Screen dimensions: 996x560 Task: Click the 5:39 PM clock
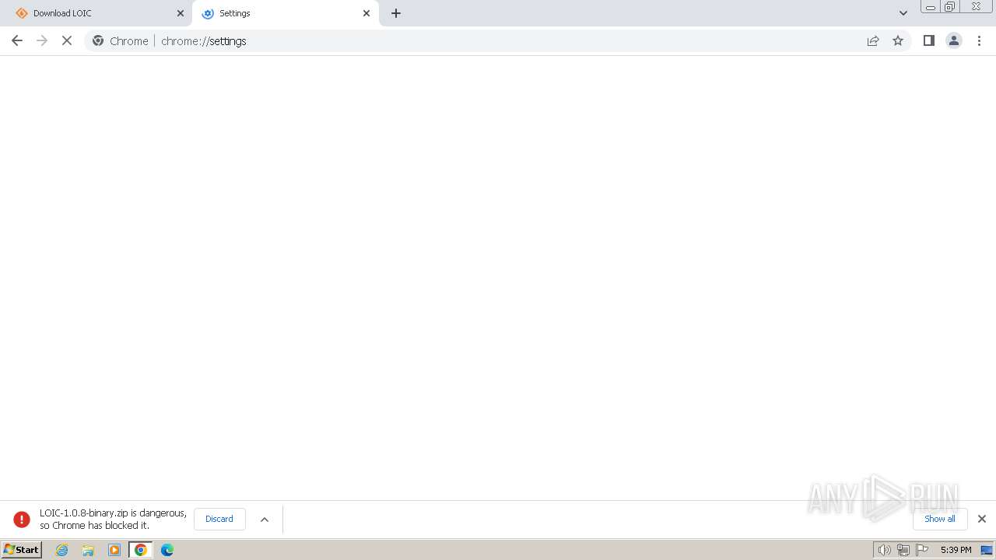point(956,550)
